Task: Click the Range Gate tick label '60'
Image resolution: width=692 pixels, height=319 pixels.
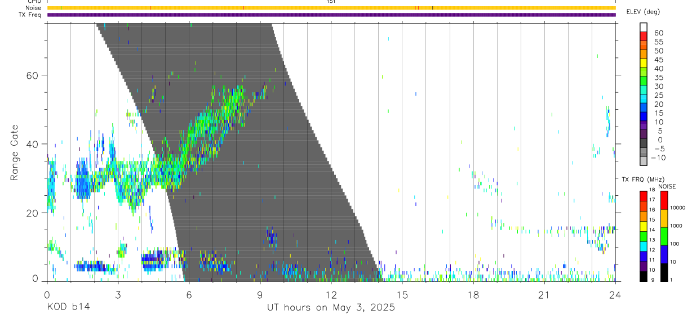Action: click(32, 75)
